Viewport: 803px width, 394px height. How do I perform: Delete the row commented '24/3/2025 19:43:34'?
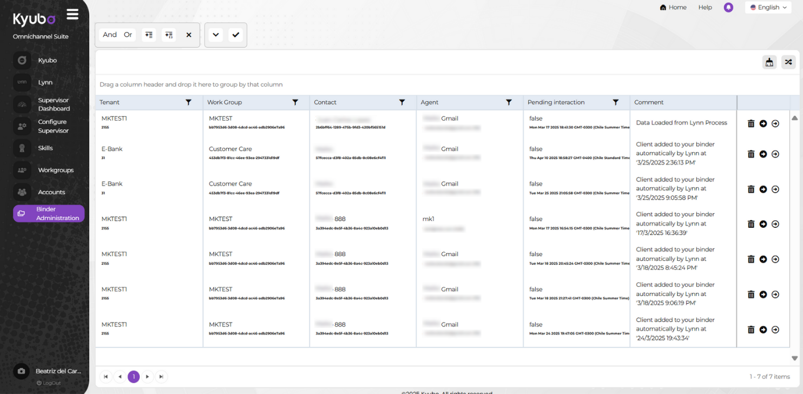(x=751, y=330)
